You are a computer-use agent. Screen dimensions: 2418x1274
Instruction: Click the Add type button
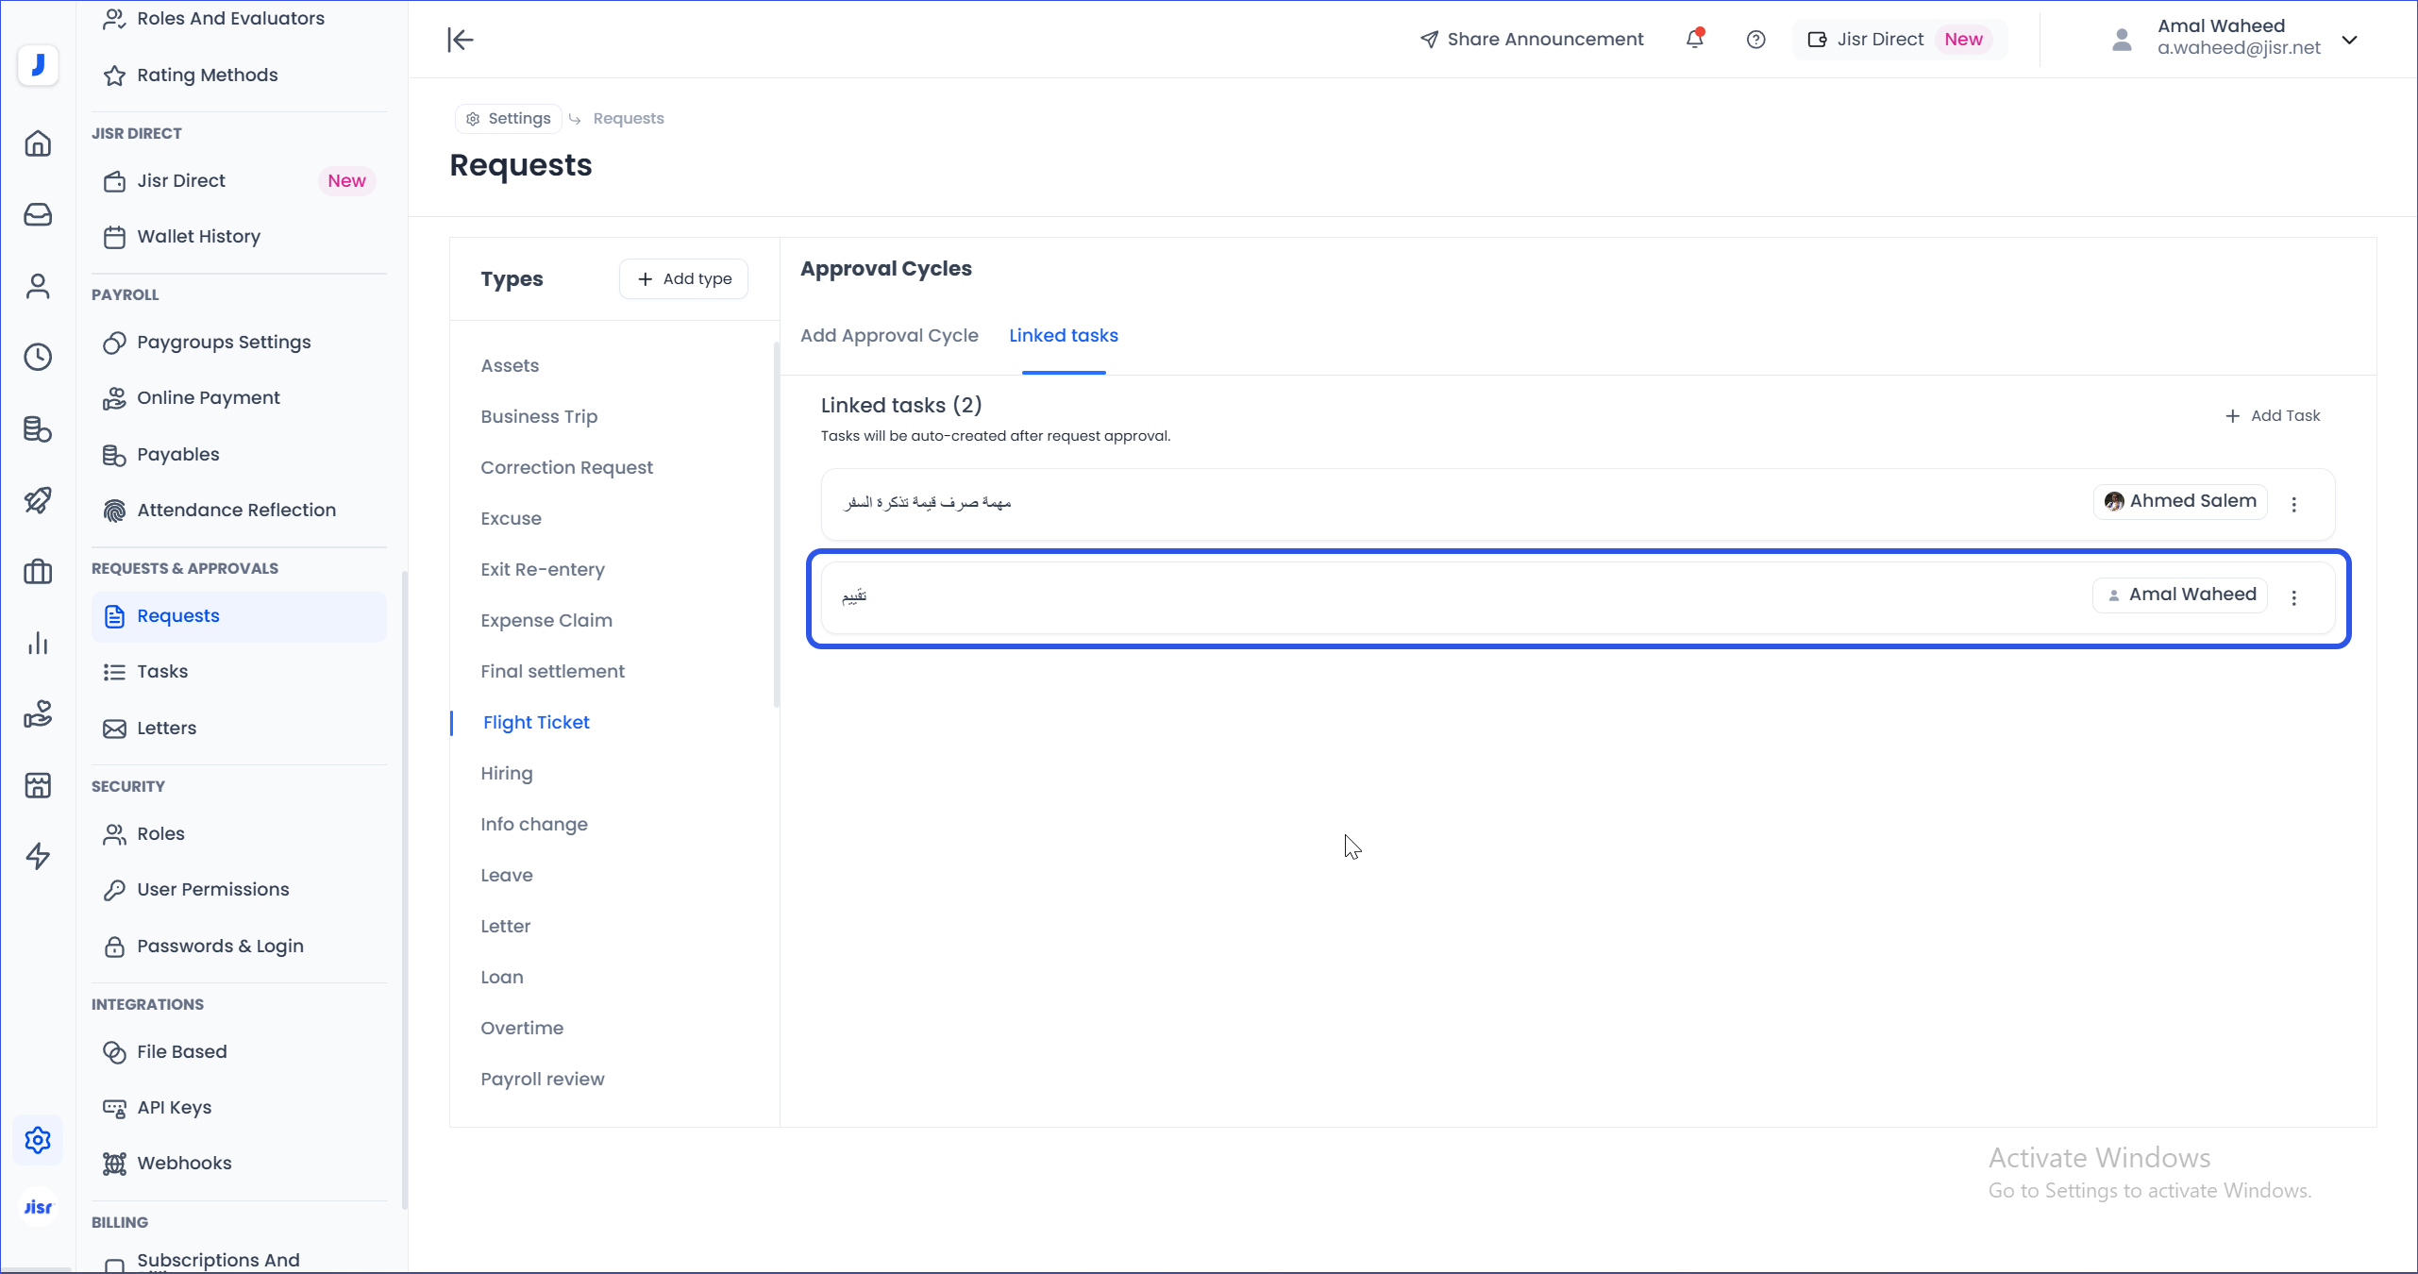(x=684, y=279)
